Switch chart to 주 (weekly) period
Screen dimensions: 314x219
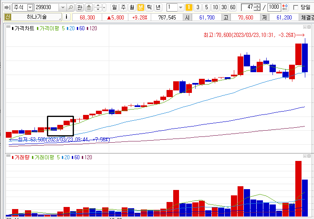(x=123, y=7)
